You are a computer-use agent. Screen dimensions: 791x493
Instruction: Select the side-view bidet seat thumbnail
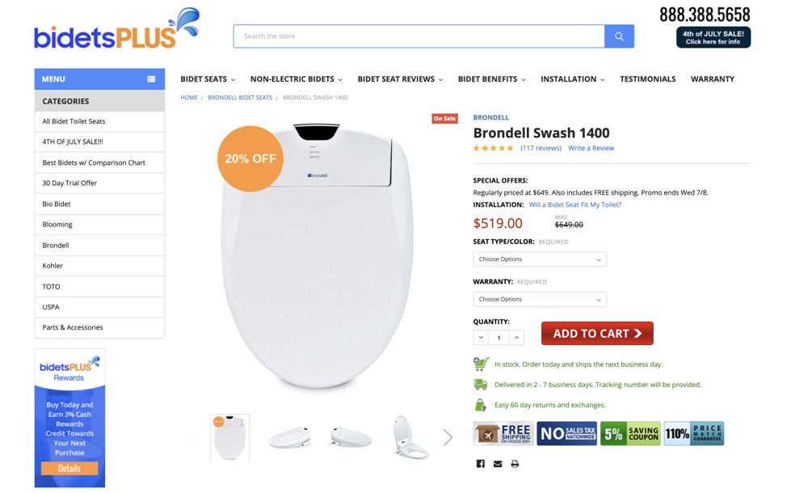point(351,437)
